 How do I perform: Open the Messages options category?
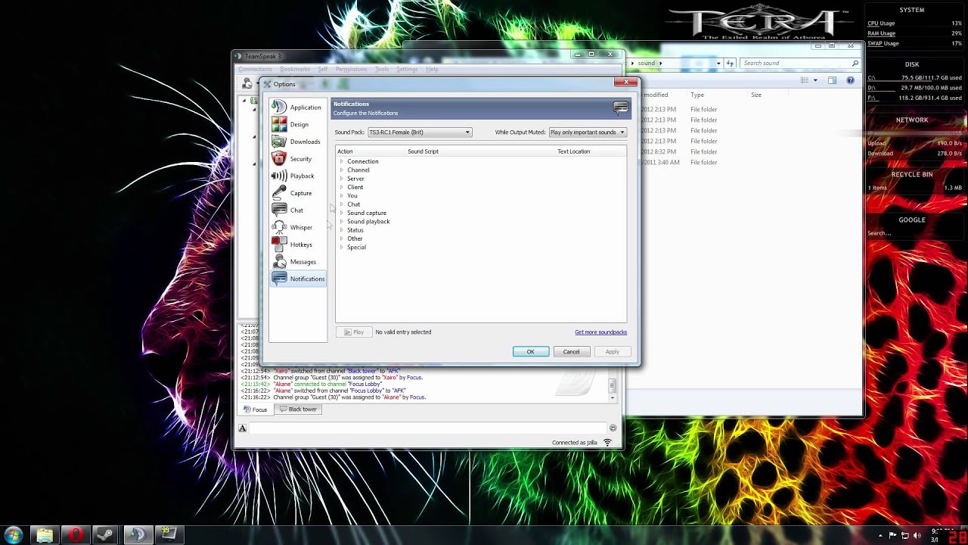pyautogui.click(x=298, y=262)
